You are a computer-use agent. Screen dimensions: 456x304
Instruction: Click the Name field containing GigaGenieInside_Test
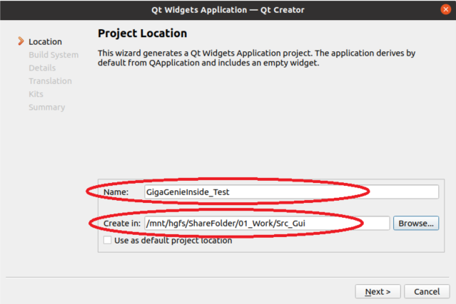[291, 192]
